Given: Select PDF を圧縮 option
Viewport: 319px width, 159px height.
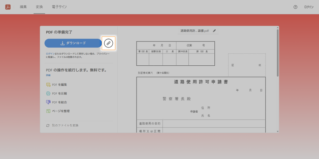Looking at the screenshot, I should (60, 94).
